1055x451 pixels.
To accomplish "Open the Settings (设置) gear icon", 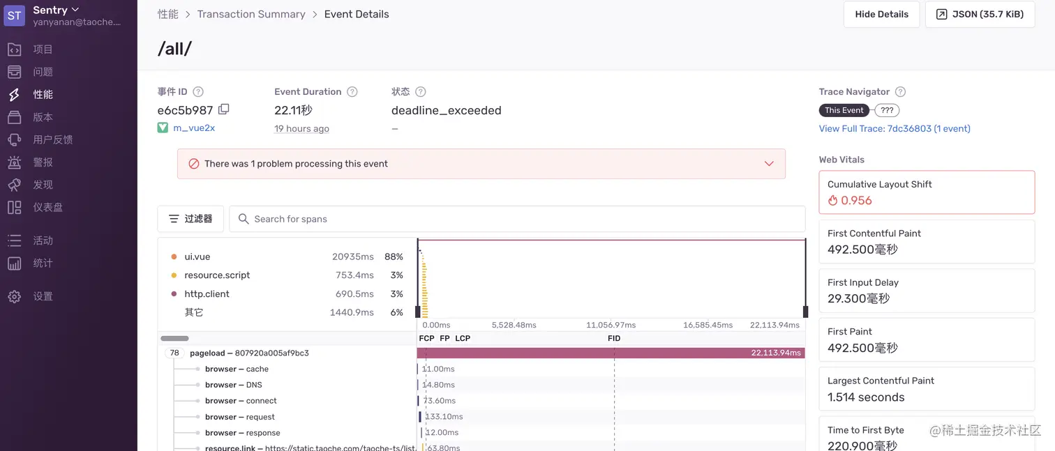I will [14, 296].
